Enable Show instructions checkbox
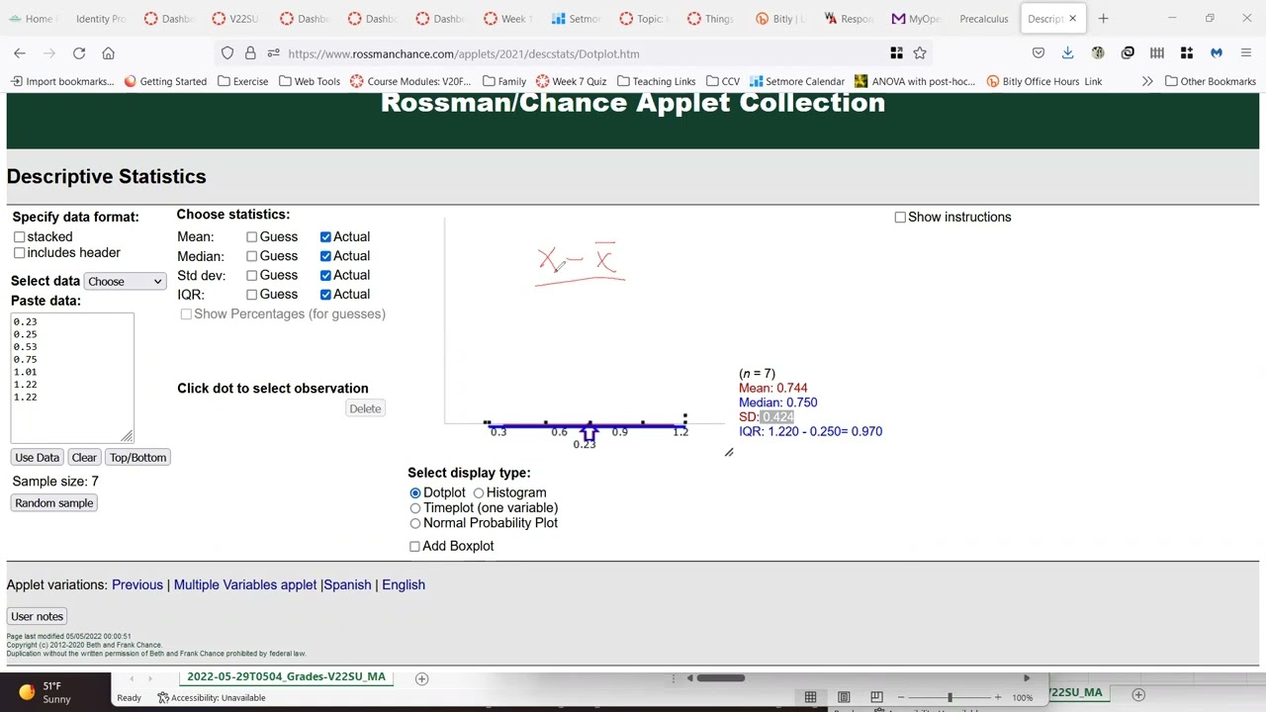This screenshot has height=712, width=1266. 900,218
